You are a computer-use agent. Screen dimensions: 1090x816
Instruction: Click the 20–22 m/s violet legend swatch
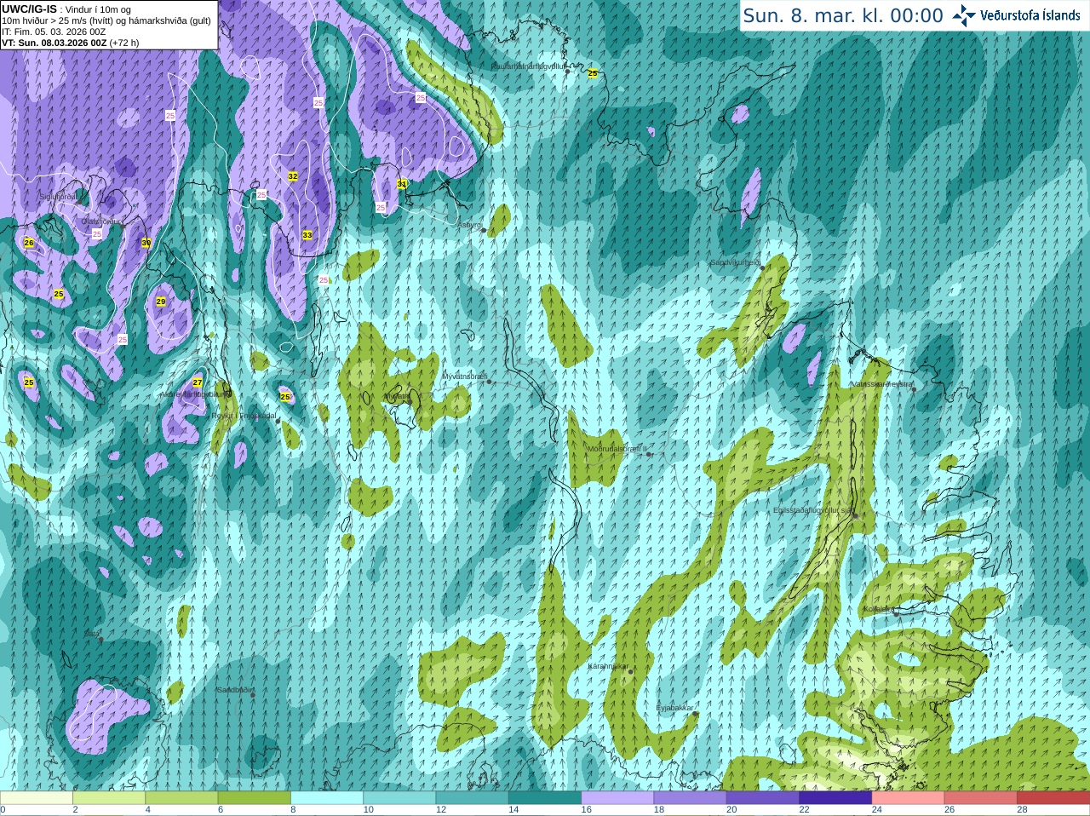[x=763, y=798]
